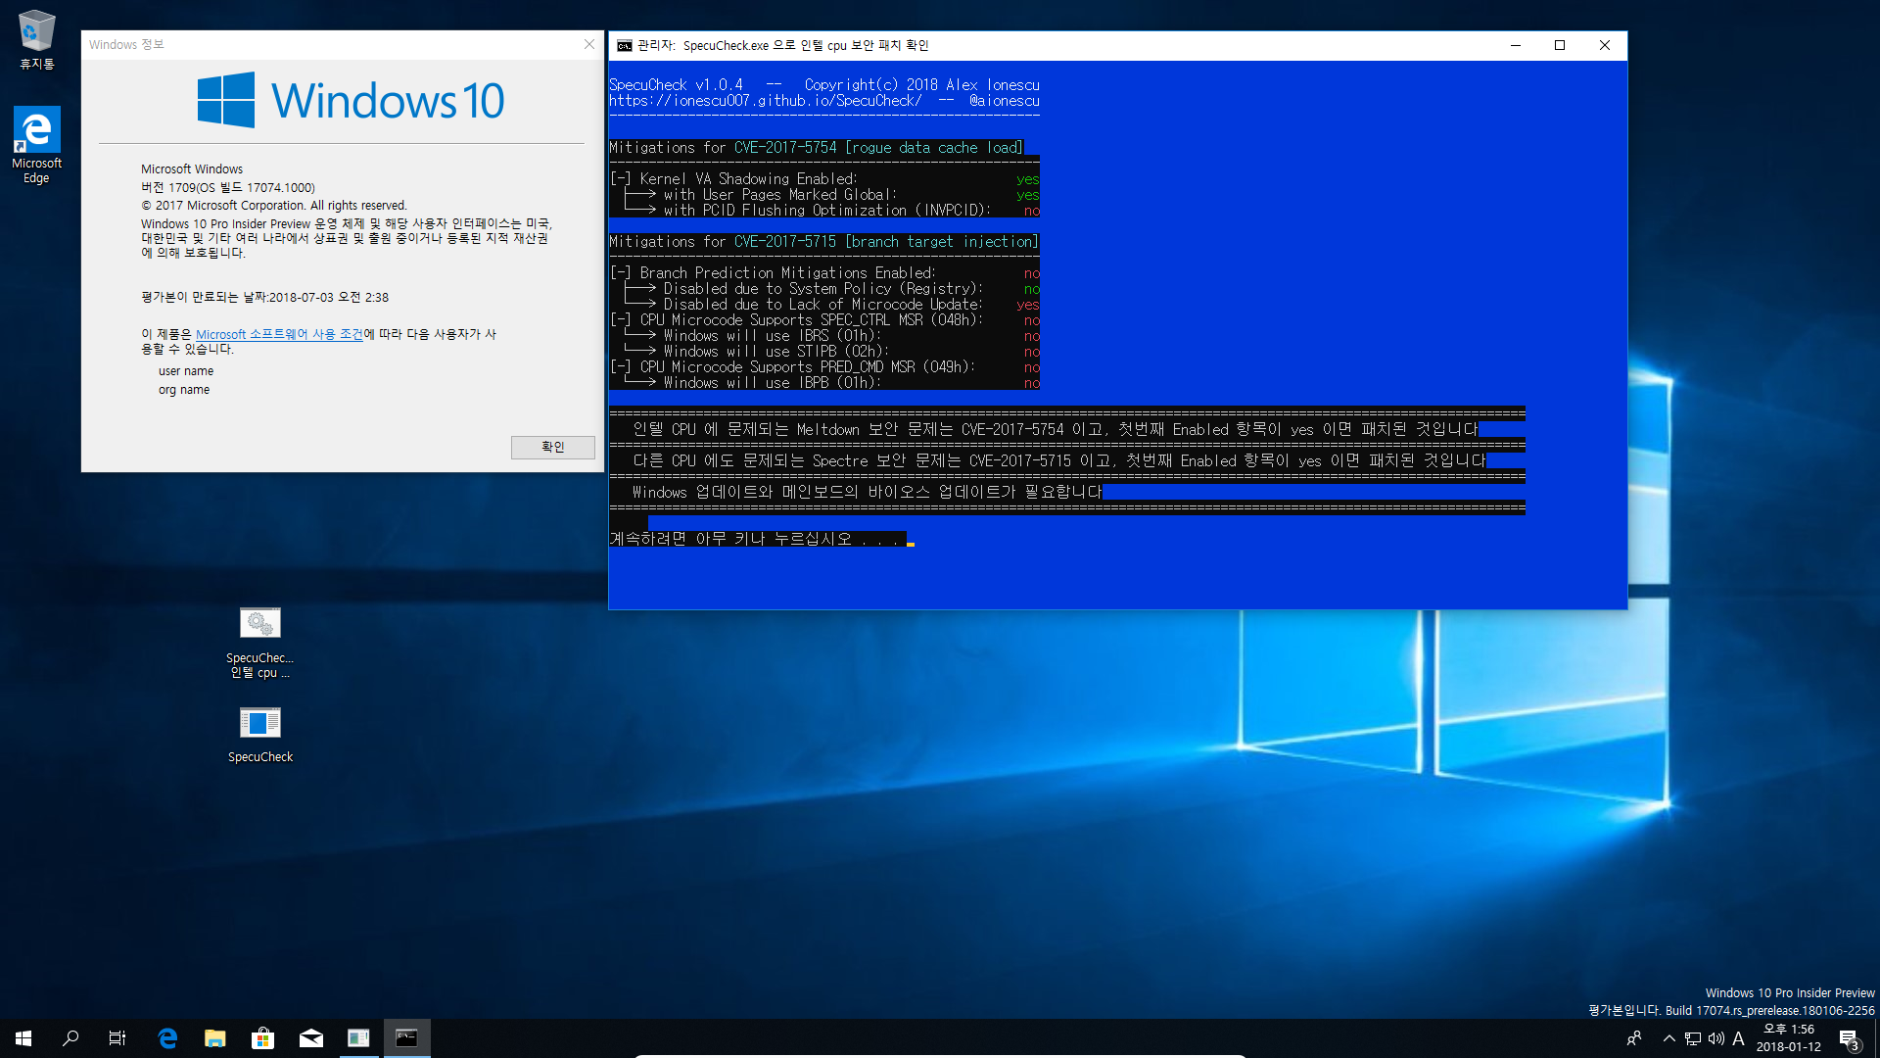Screen dimensions: 1880x1058
Task: Select the SpecuCheck 인텔 cpu batch file icon
Action: tap(259, 642)
